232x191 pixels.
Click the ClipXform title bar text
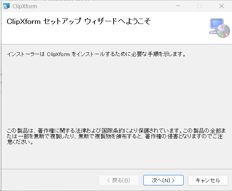(x=25, y=6)
